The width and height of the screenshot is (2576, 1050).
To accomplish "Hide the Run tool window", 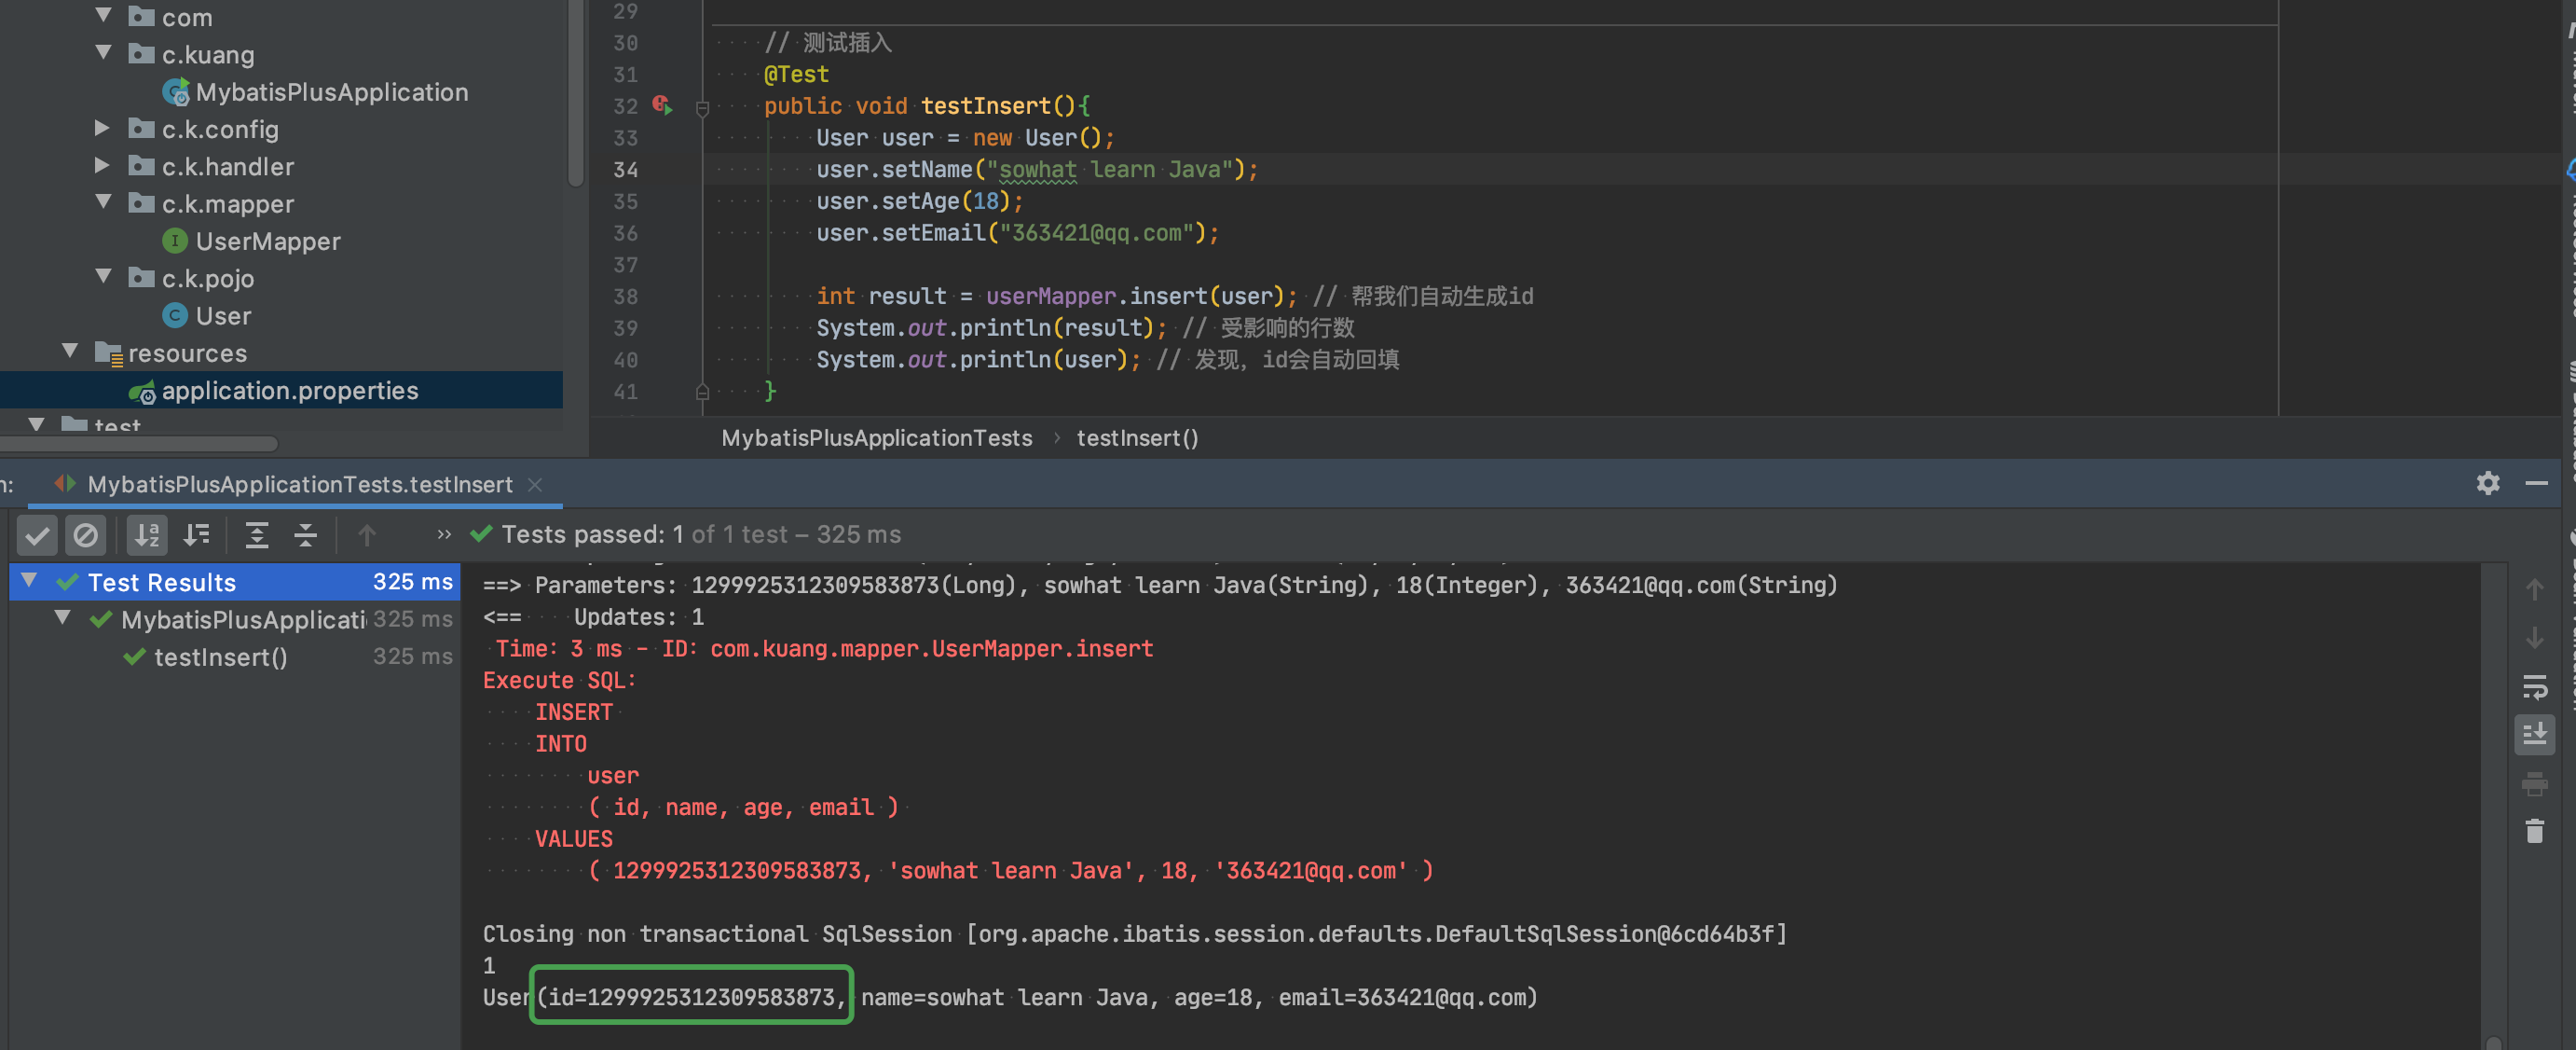I will [x=2537, y=485].
